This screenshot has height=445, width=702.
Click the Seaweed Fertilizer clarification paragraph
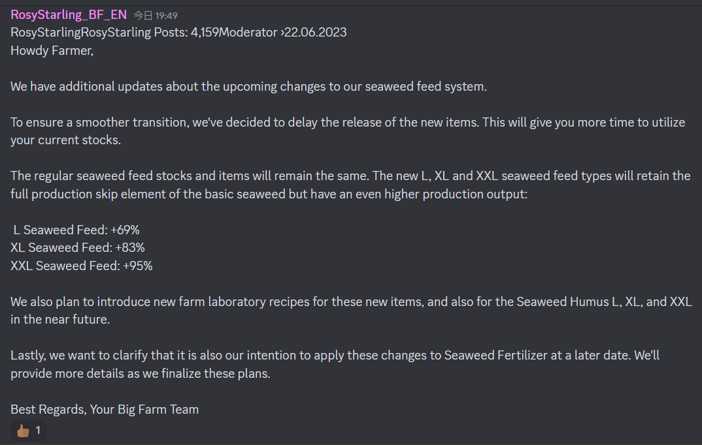coord(335,364)
